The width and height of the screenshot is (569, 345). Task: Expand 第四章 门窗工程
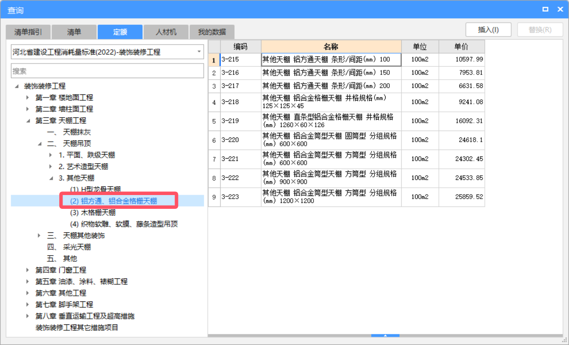[28, 270]
